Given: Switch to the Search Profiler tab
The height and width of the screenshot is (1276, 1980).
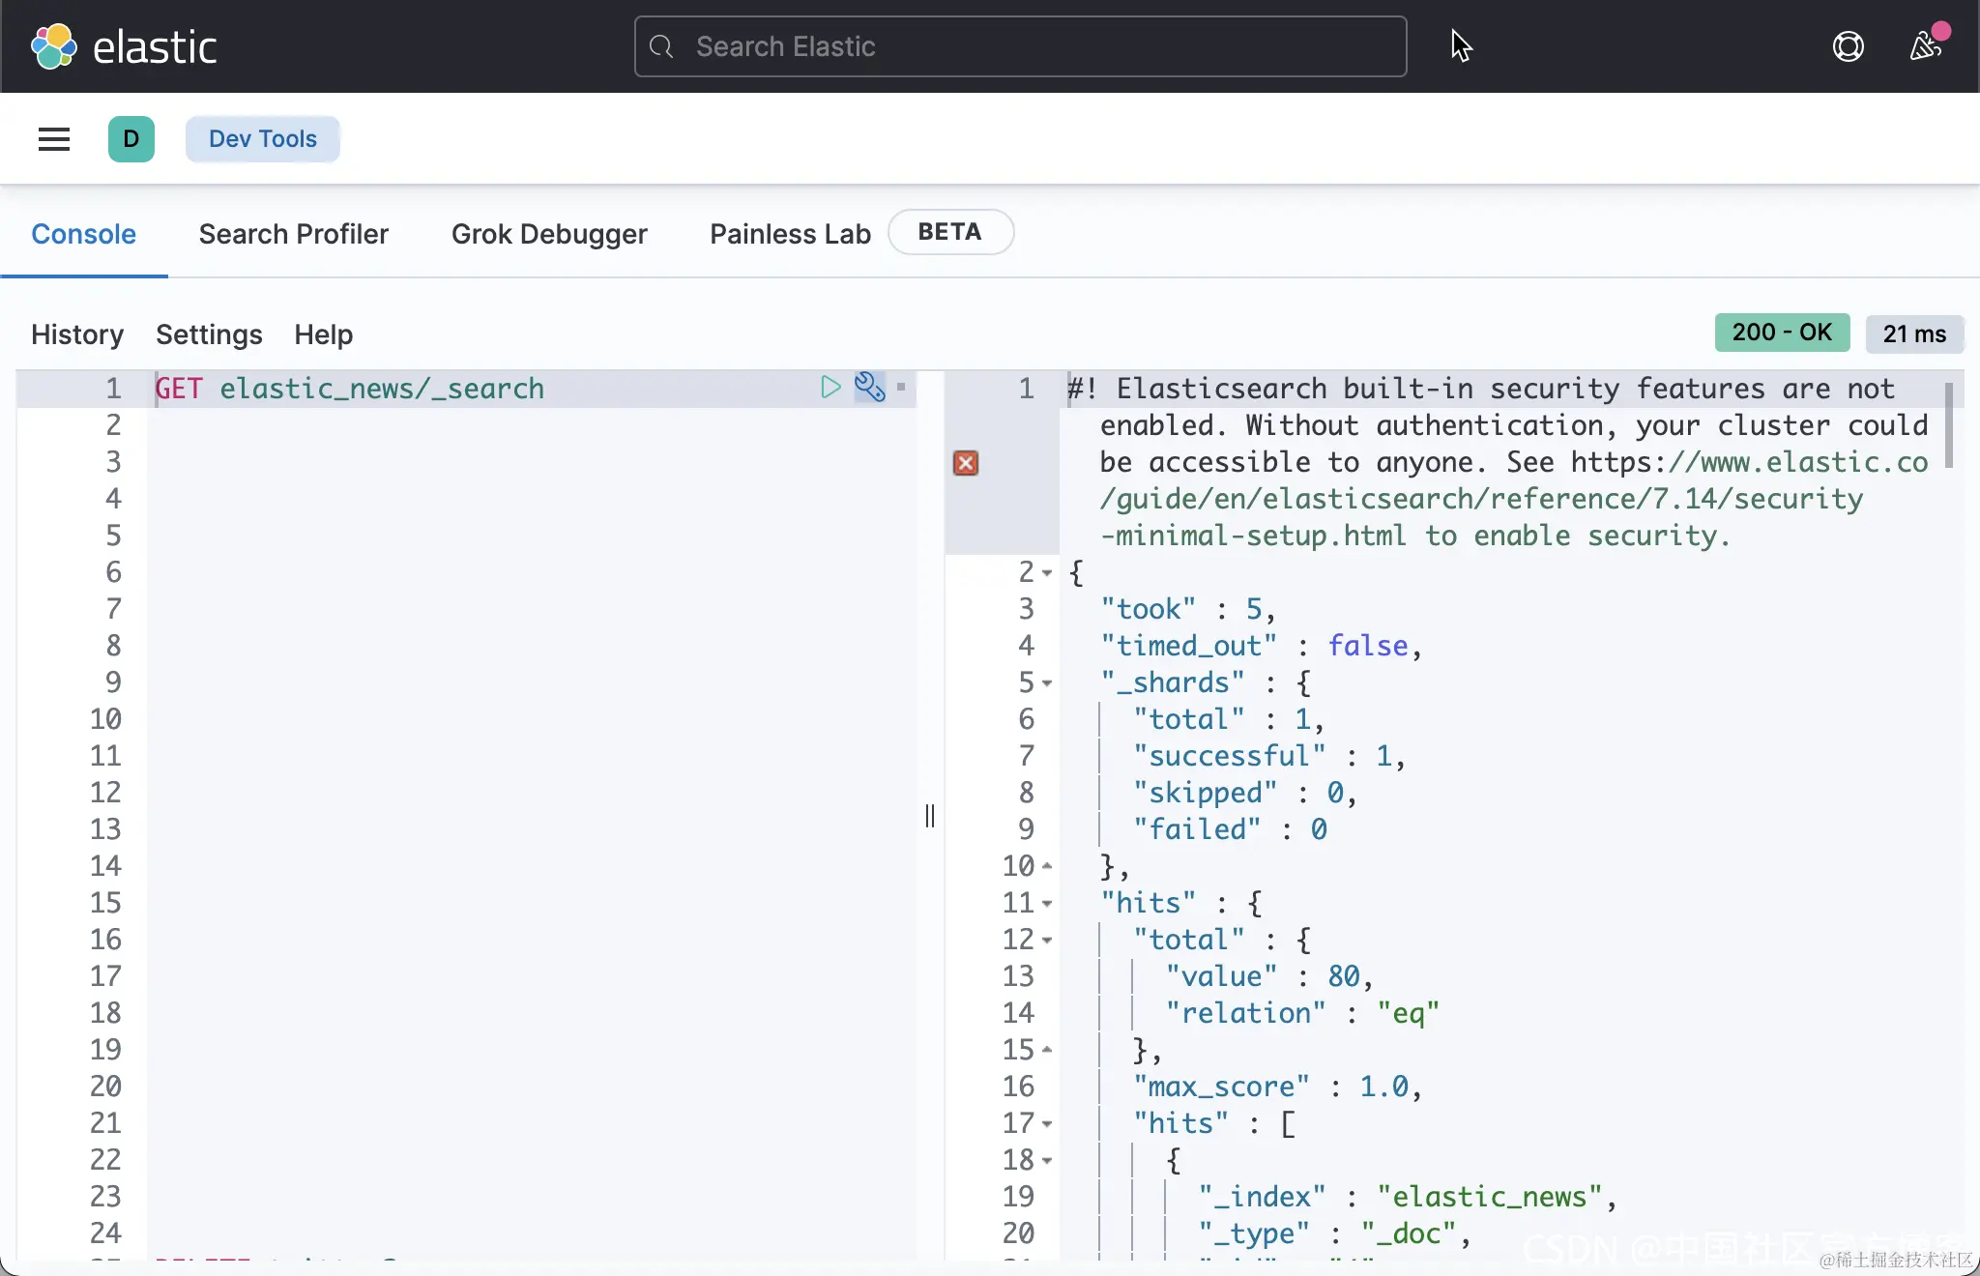Looking at the screenshot, I should [x=293, y=234].
